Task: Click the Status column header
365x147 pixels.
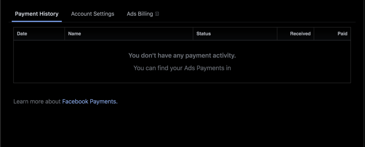Action: tap(204, 34)
